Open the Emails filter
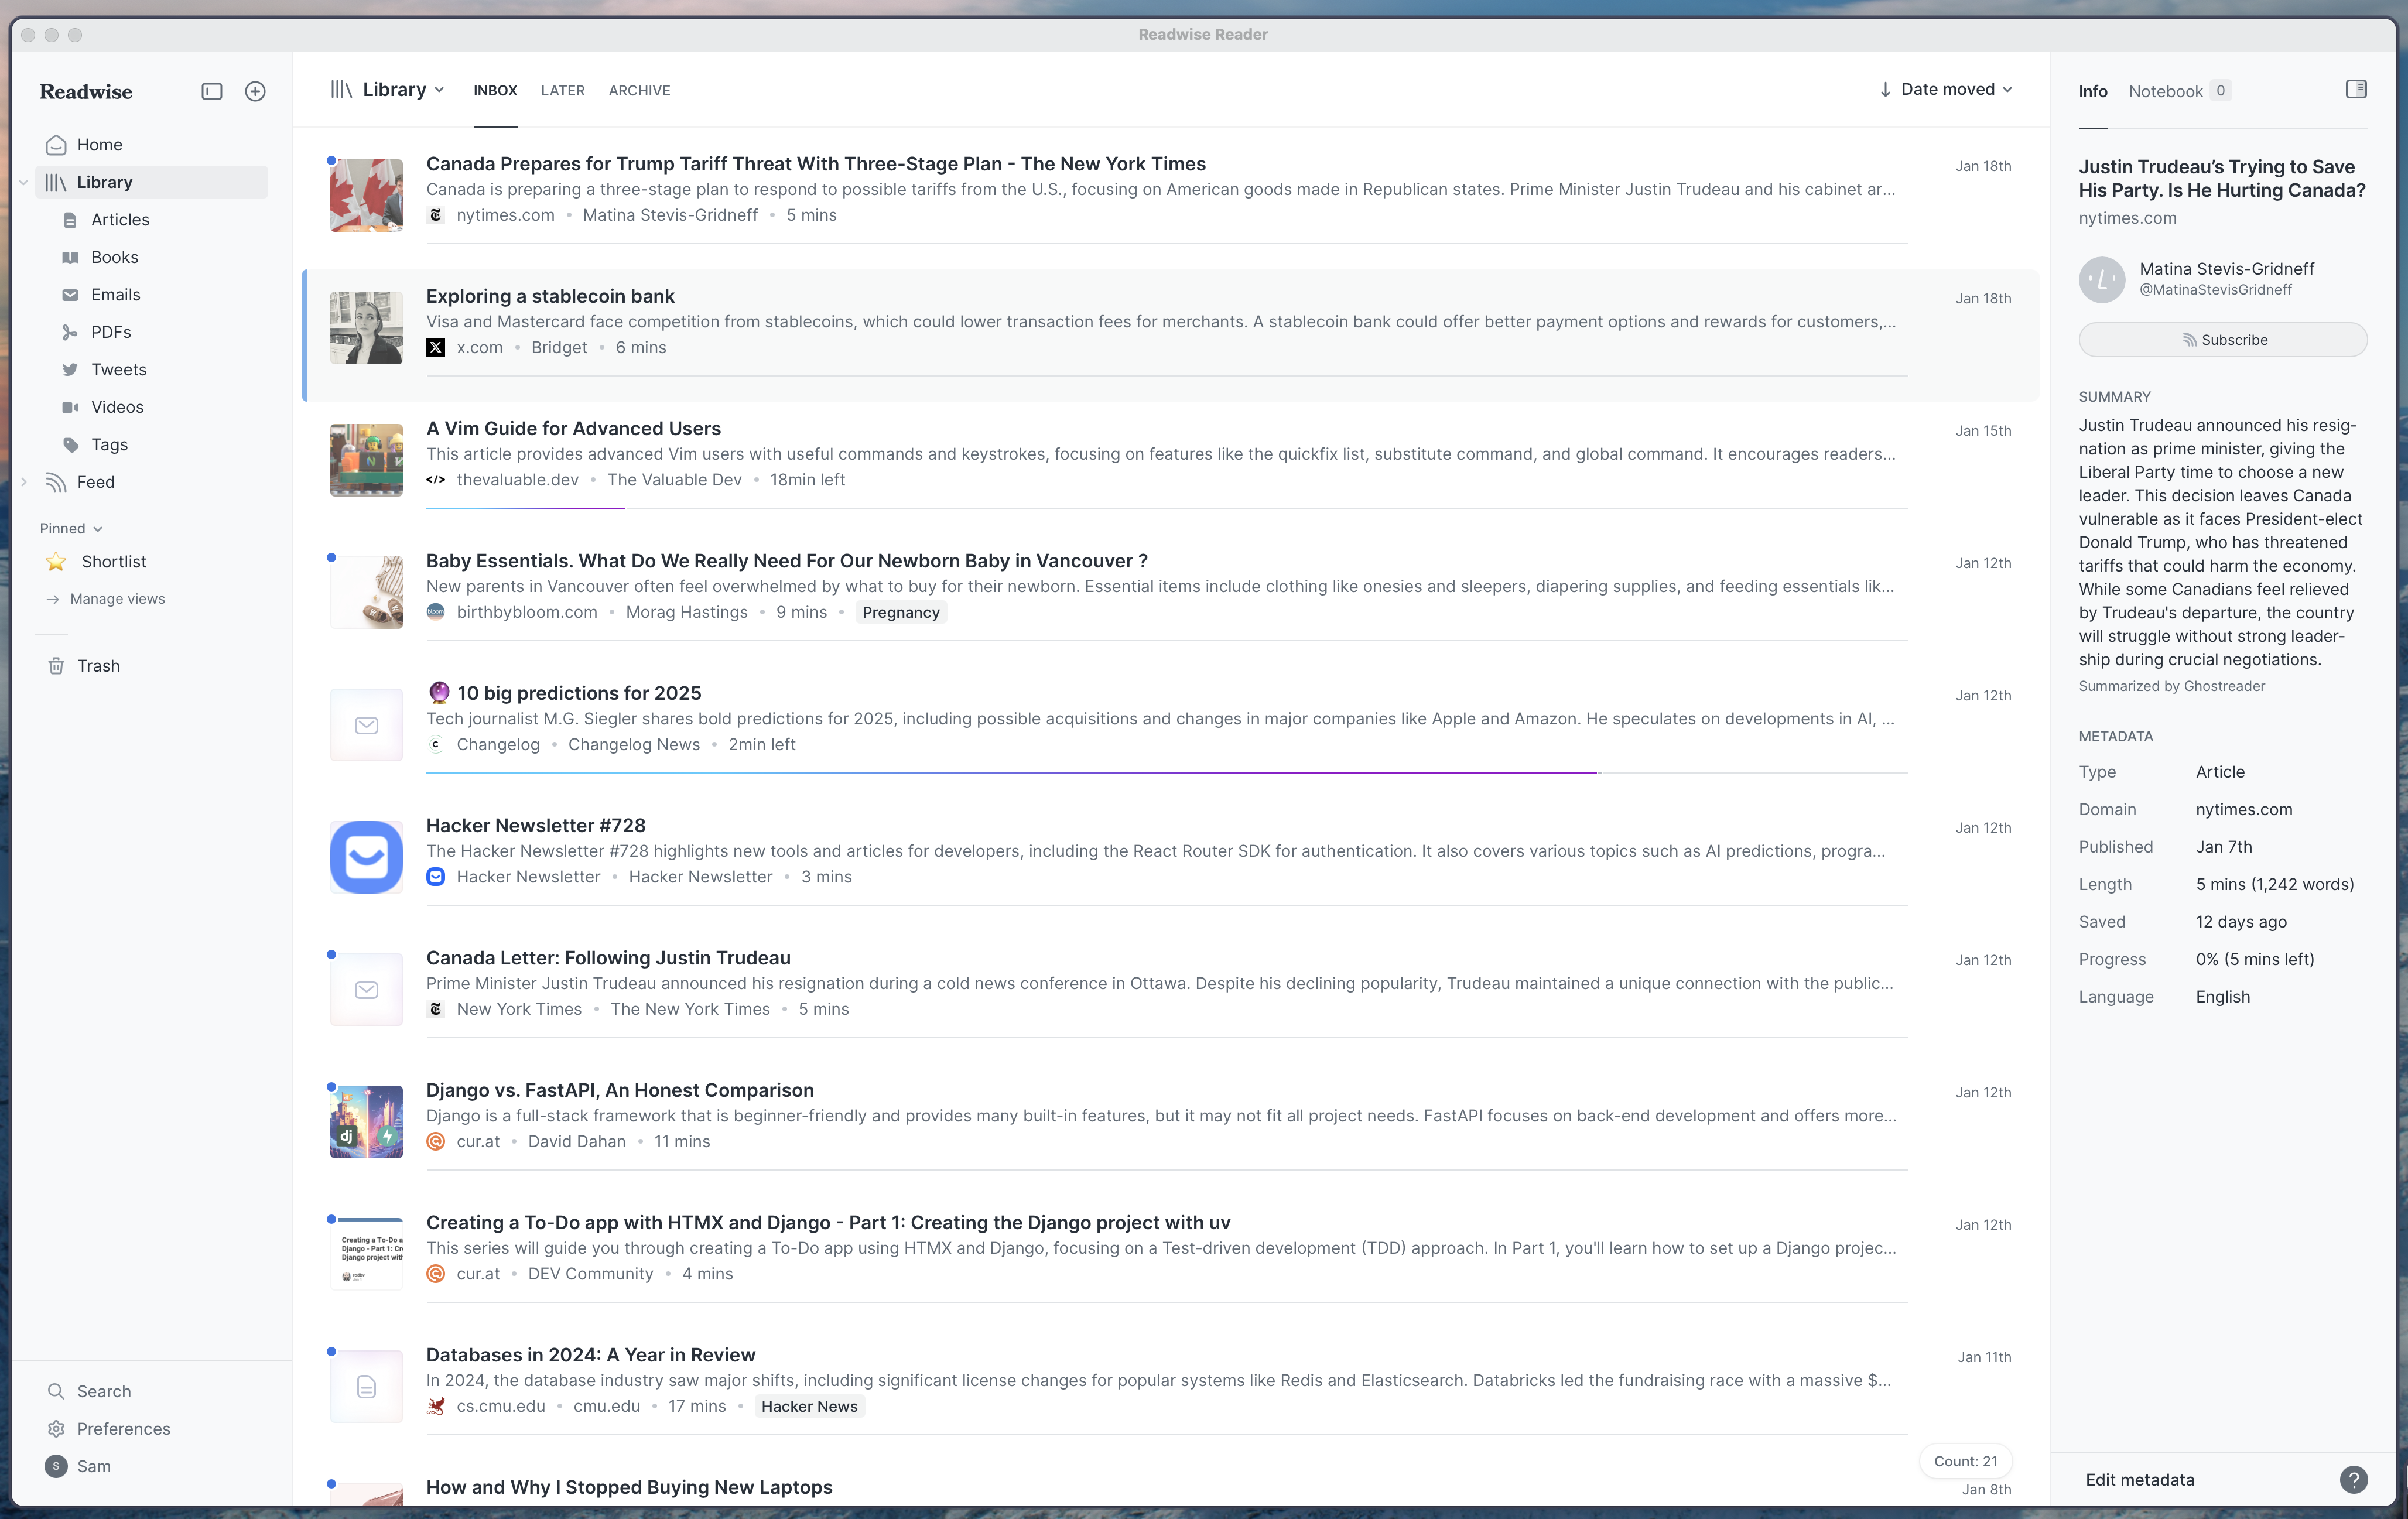The image size is (2408, 1519). point(117,294)
